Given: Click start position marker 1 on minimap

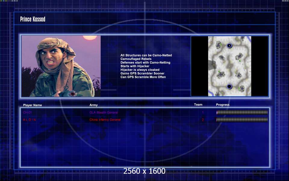Looking at the screenshot, I should (x=229, y=46).
